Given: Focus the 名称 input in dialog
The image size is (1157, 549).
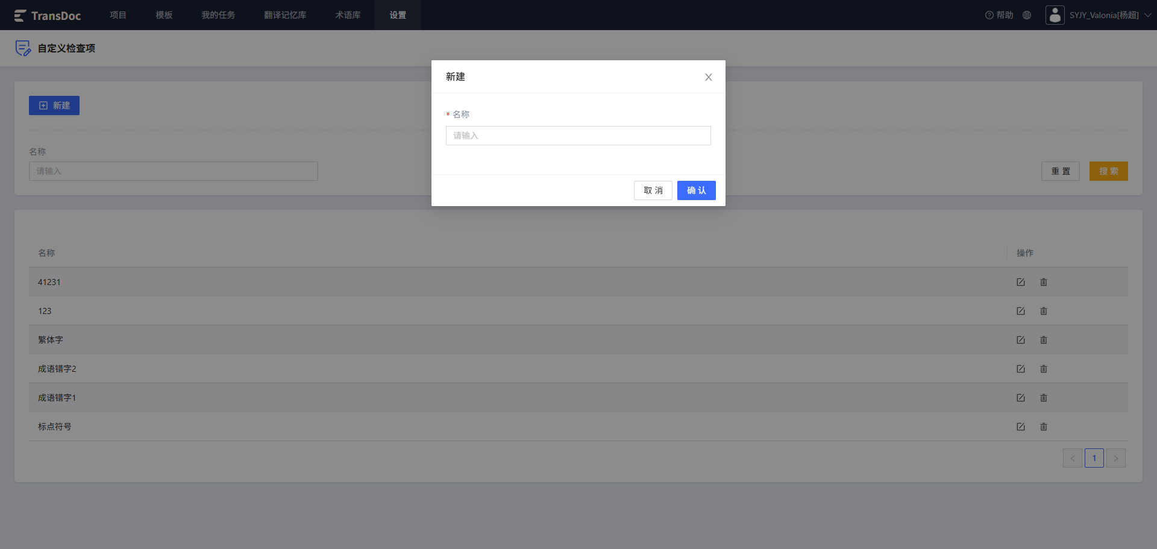Looking at the screenshot, I should (x=578, y=136).
